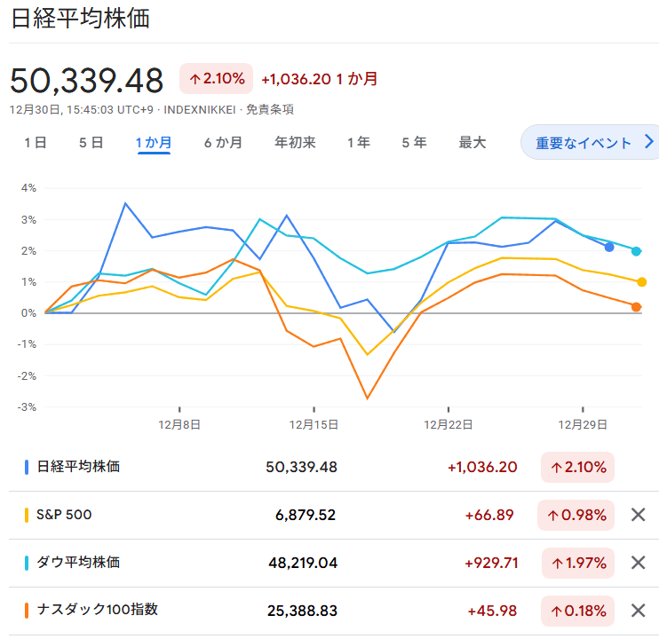Screen dimensions: 659x639
Task: Select the 5日 time range tab
Action: (91, 143)
